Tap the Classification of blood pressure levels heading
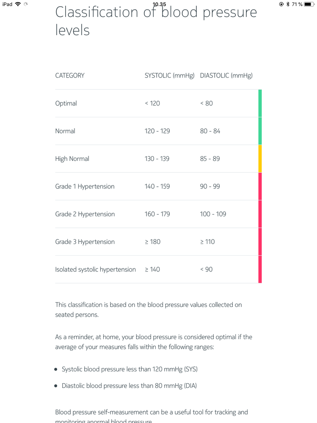317x423 pixels. [156, 21]
